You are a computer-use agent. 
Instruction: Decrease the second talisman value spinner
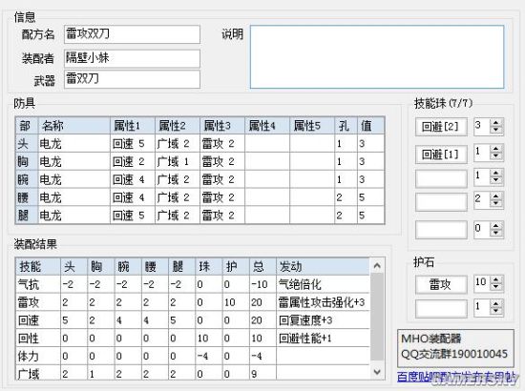[x=496, y=311]
